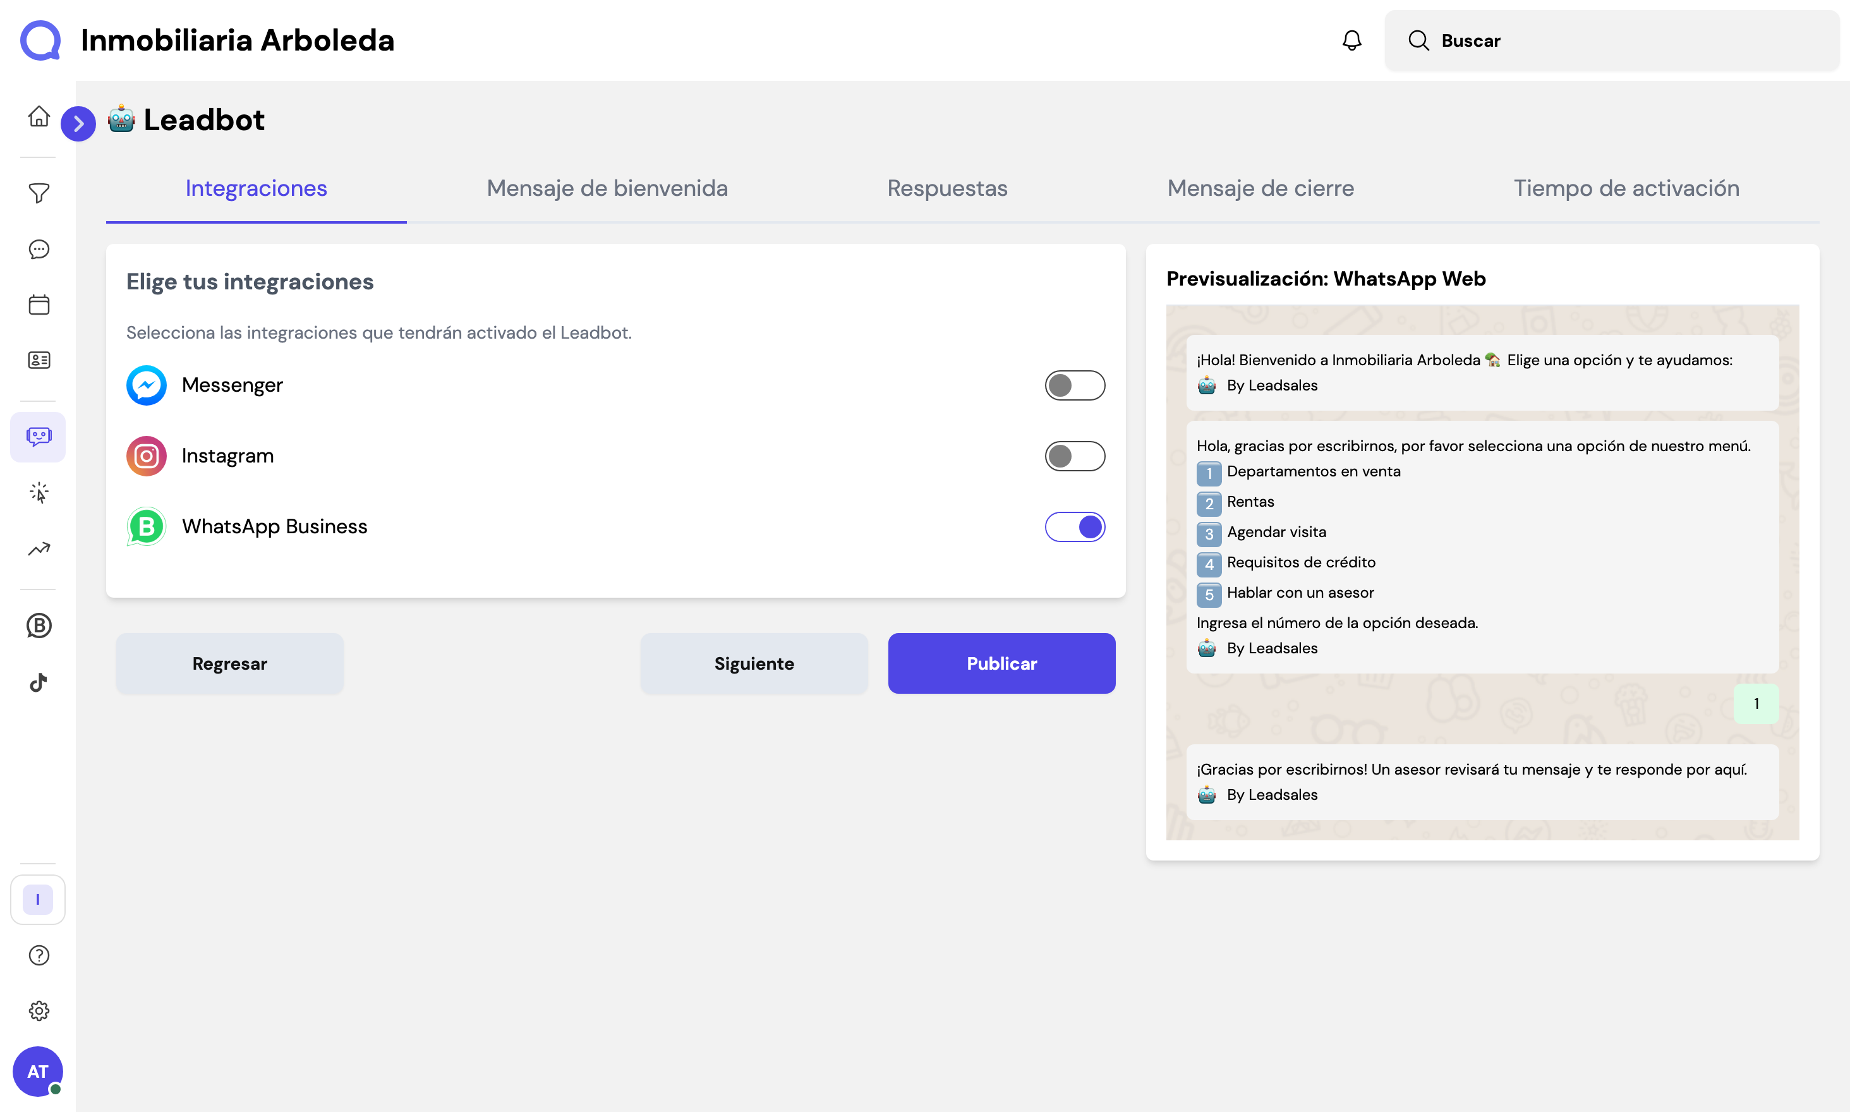Switch to the Respuestas tab

point(947,188)
